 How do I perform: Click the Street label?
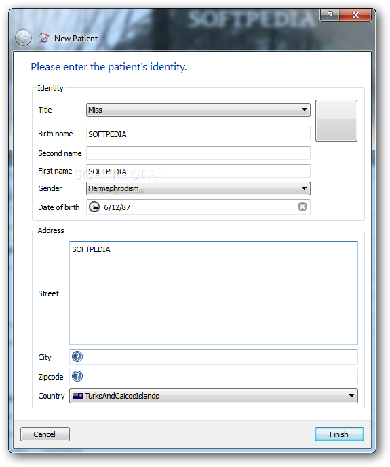pos(48,293)
